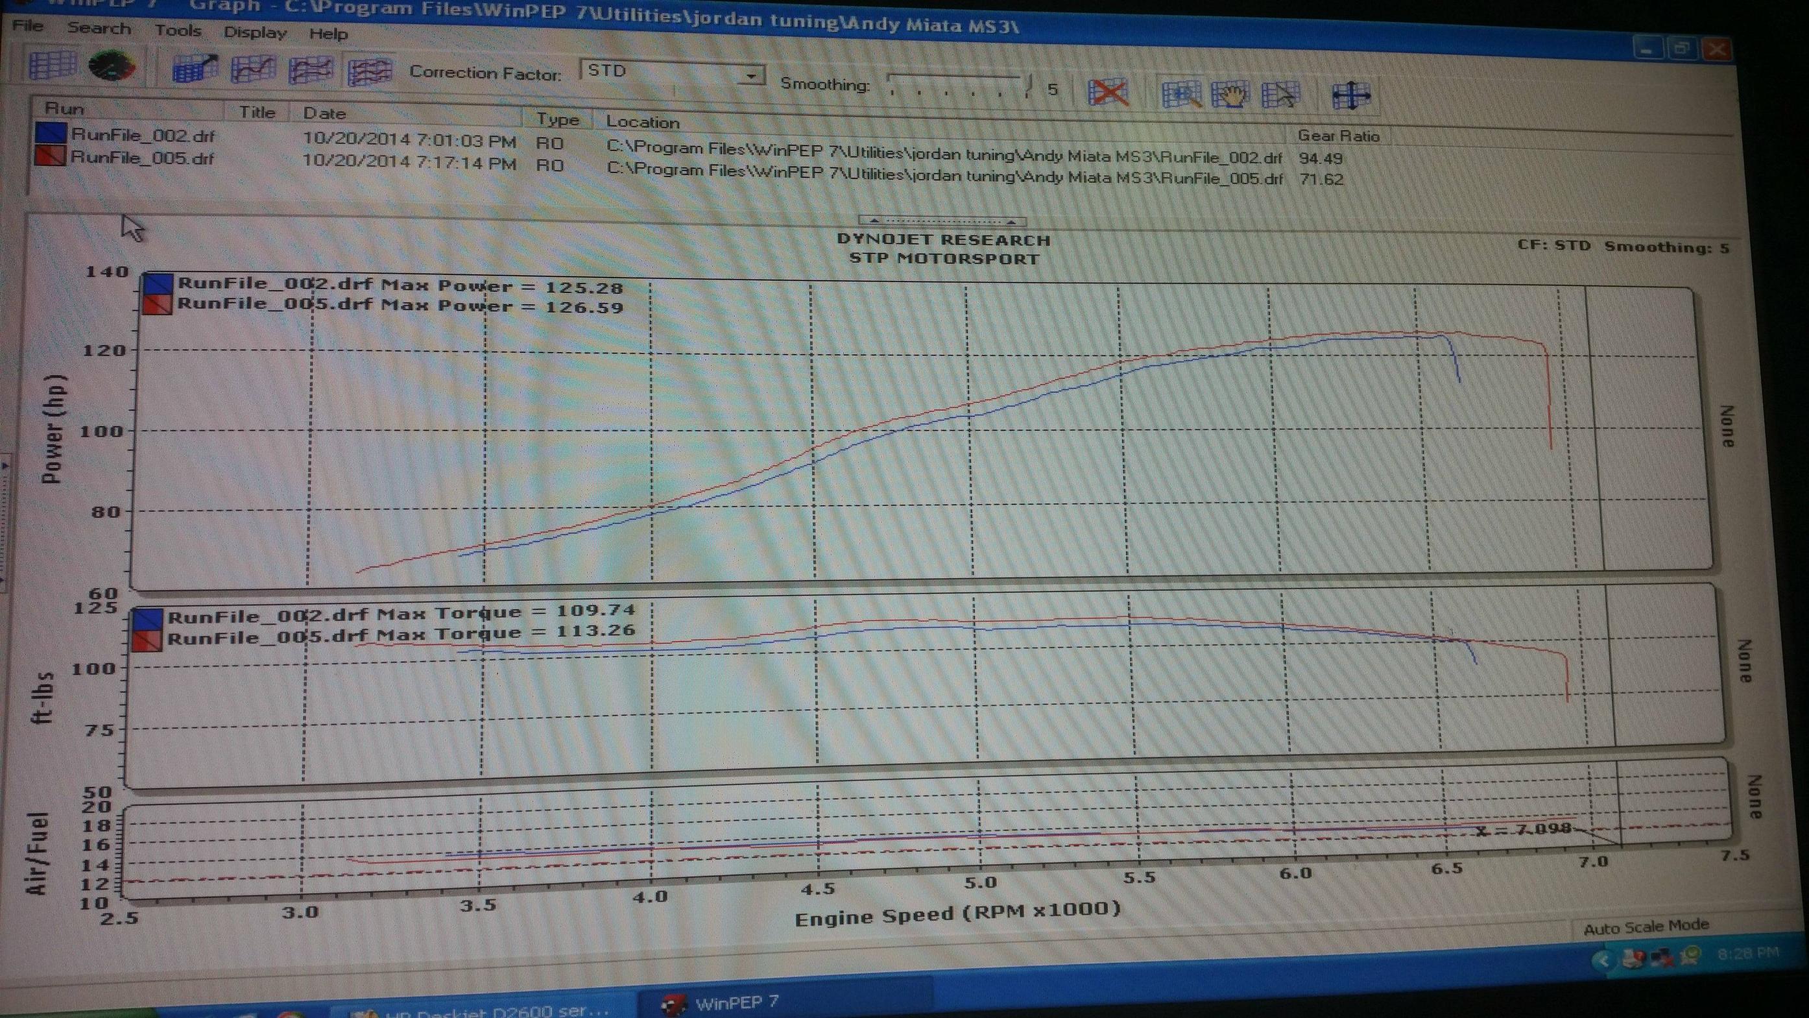Viewport: 1809px width, 1018px height.
Task: Open the Display menu
Action: (254, 32)
